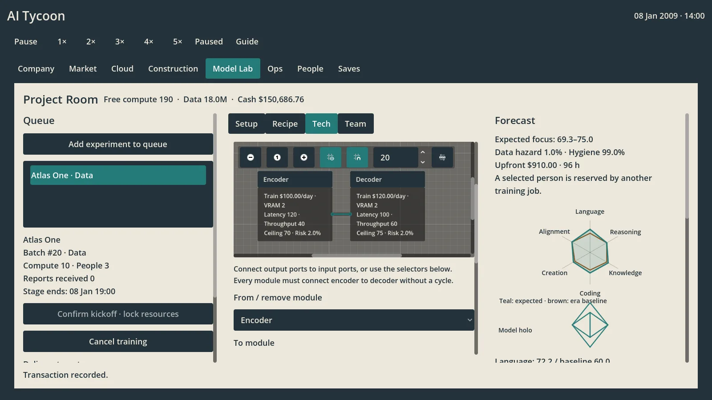This screenshot has width=712, height=400.
Task: Decrease grid size value with down arrow
Action: tap(423, 162)
